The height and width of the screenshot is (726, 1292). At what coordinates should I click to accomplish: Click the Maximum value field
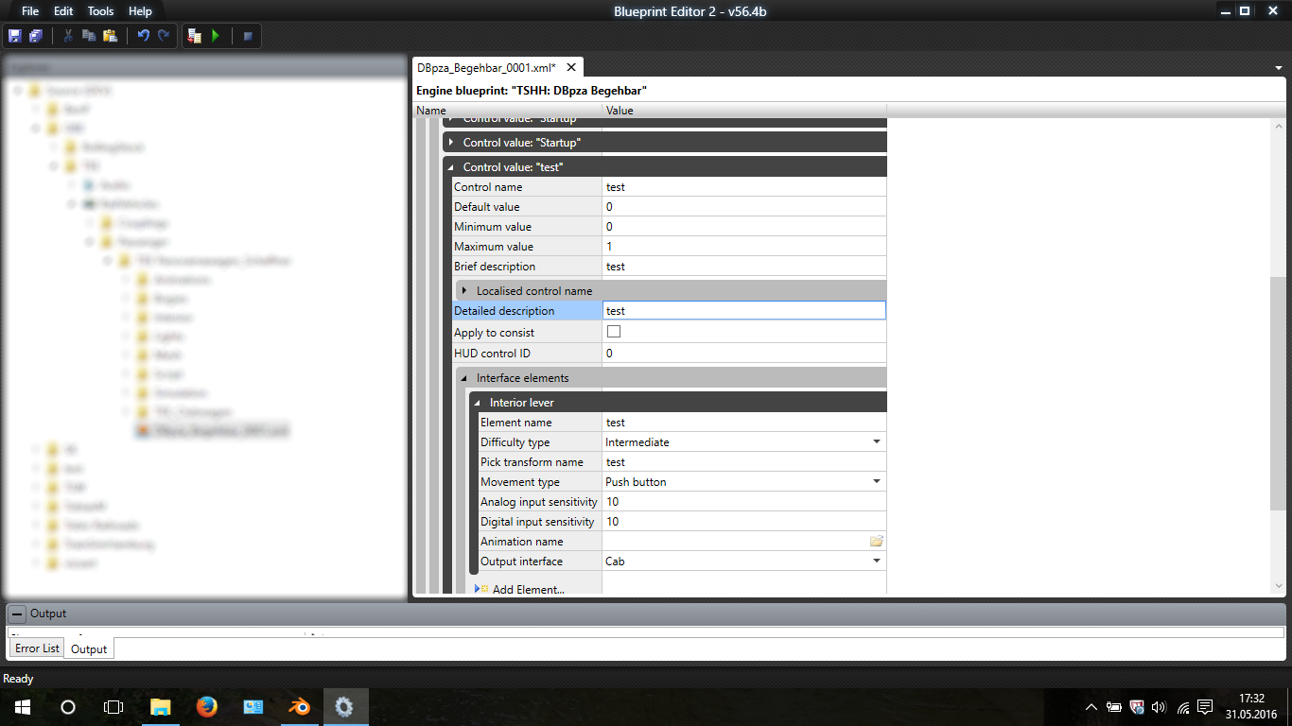pyautogui.click(x=744, y=247)
